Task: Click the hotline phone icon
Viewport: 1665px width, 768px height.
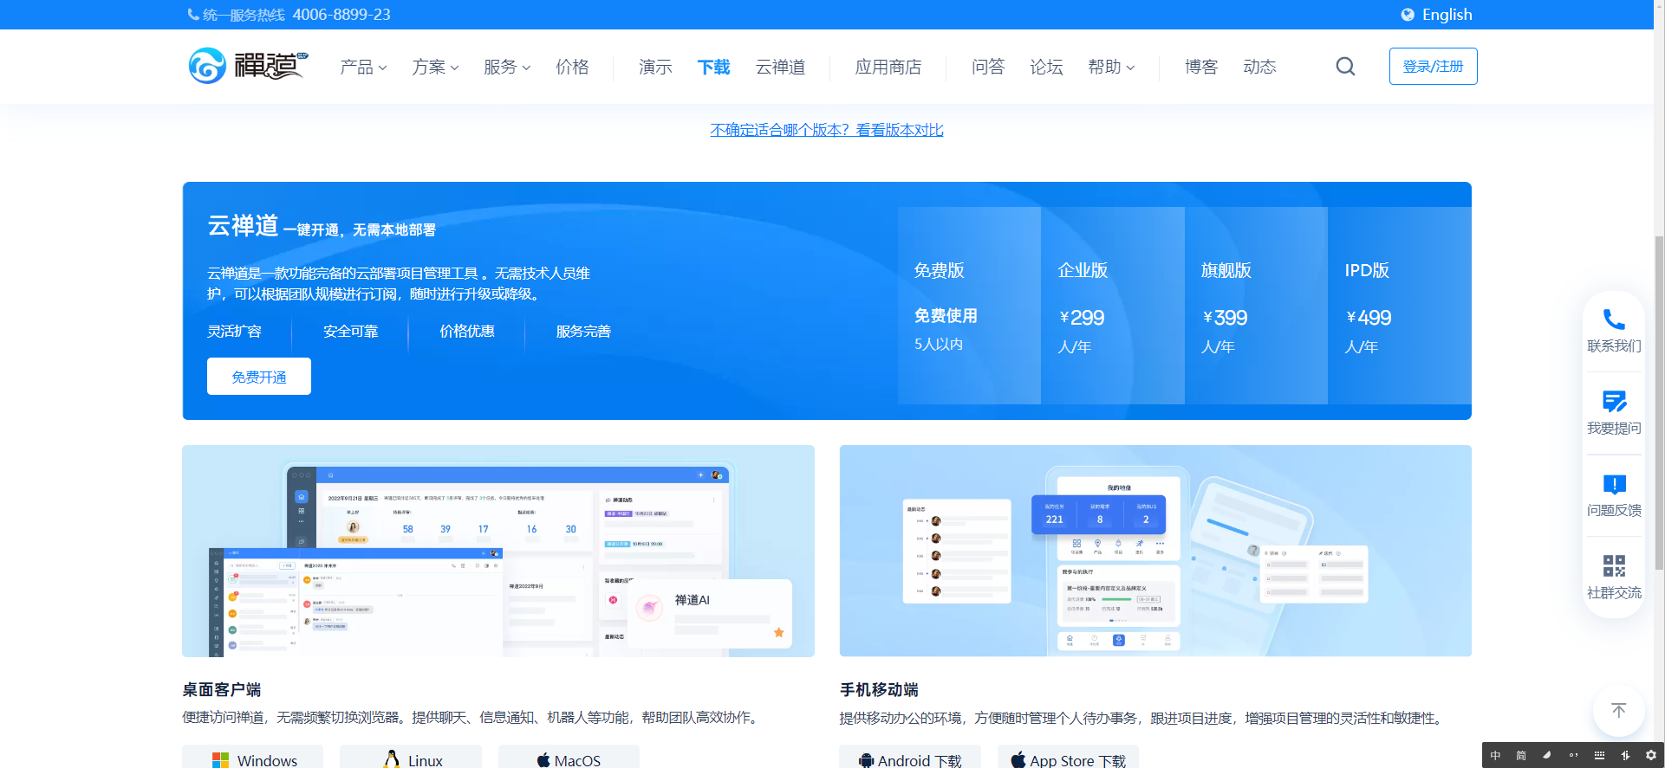Action: tap(192, 15)
